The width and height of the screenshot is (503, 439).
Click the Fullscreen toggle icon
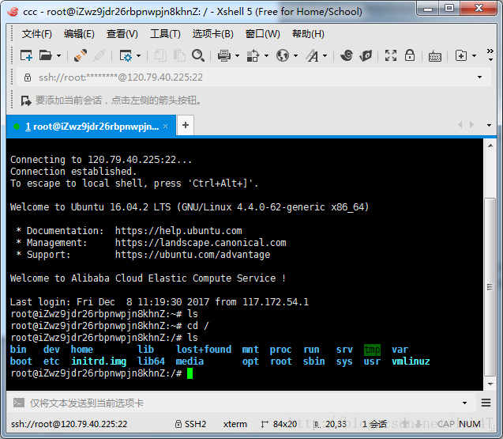click(391, 55)
